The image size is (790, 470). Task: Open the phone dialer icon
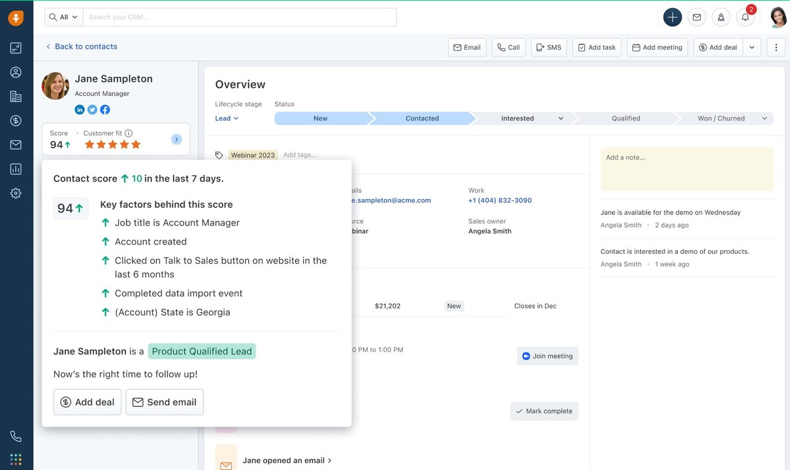pyautogui.click(x=16, y=435)
